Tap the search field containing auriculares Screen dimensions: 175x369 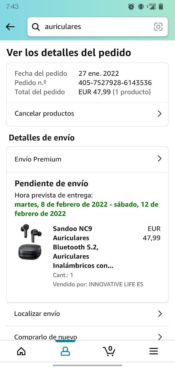coord(95,27)
